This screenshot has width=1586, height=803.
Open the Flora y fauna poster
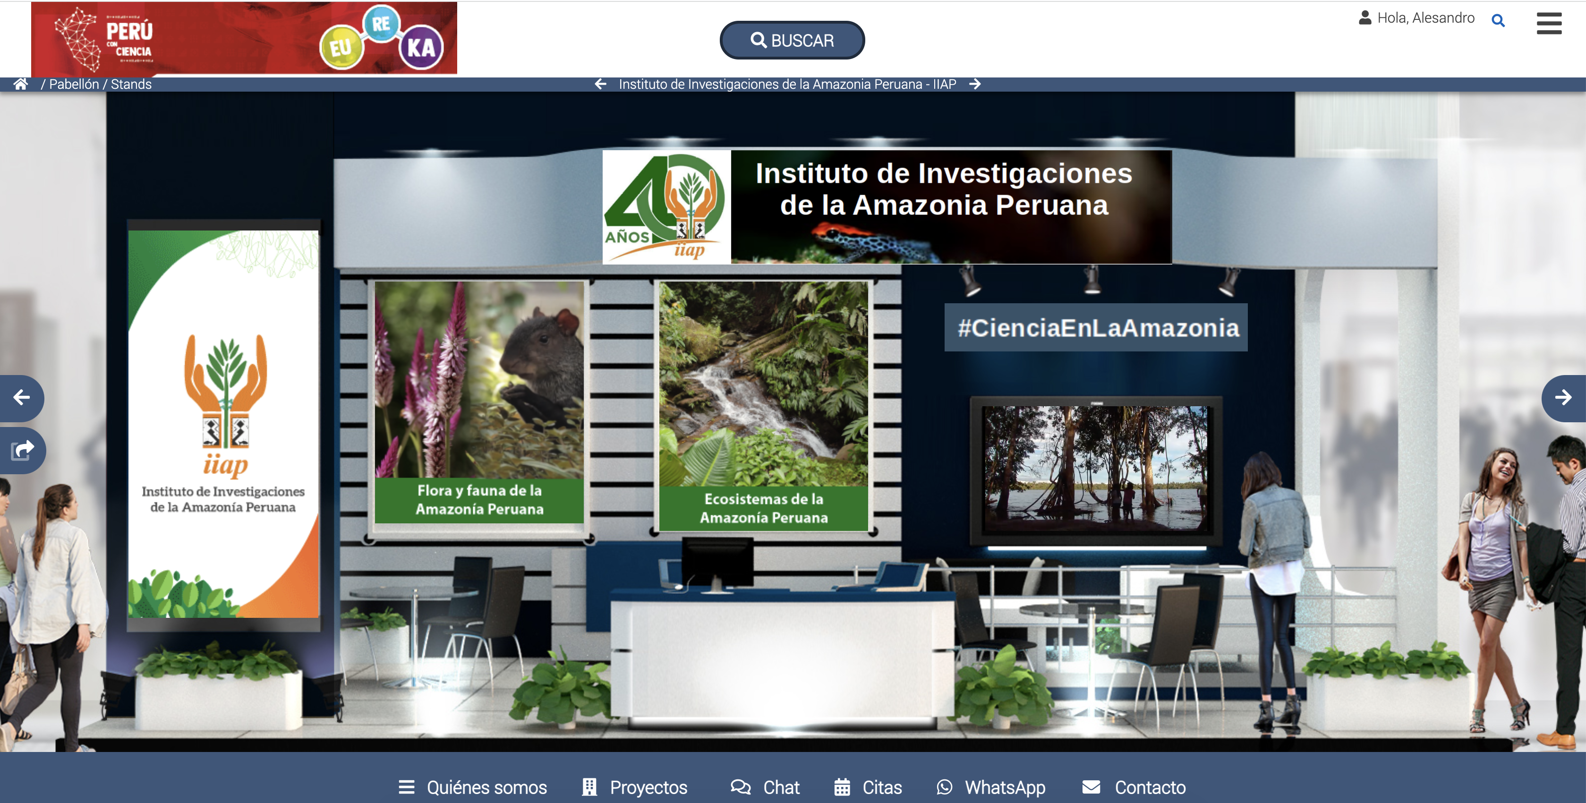(479, 402)
